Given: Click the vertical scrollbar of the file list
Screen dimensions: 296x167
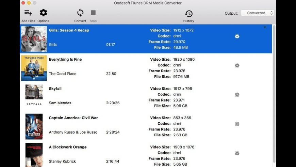Looking at the screenshot, I should [x=274, y=94].
